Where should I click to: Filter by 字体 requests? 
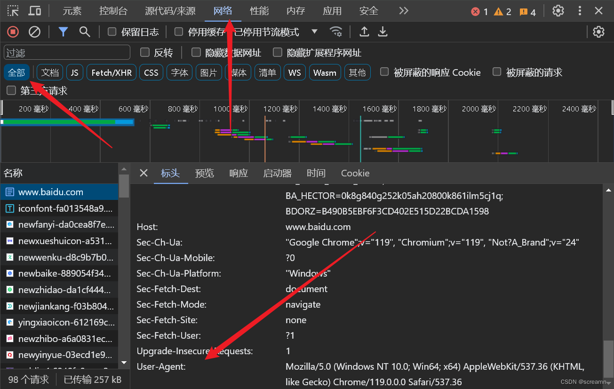(x=180, y=72)
